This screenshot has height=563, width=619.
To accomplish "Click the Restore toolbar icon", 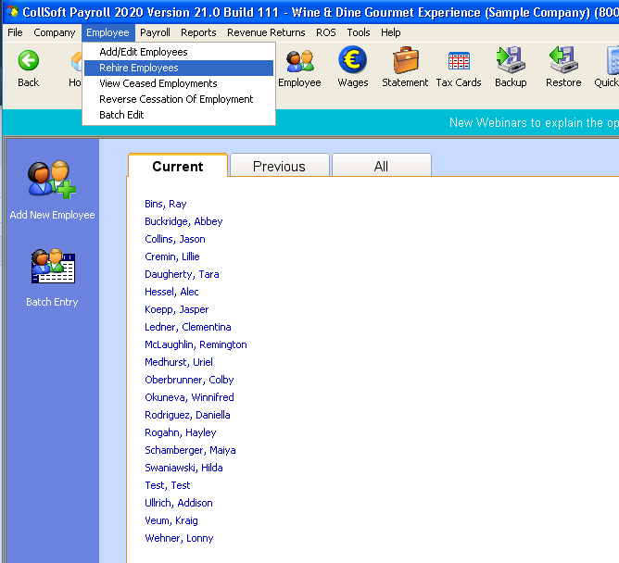I will [563, 67].
